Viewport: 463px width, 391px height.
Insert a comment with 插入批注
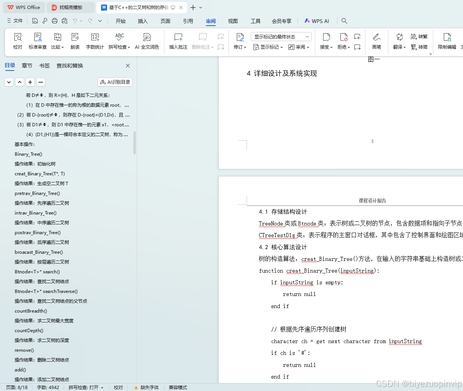pyautogui.click(x=178, y=41)
